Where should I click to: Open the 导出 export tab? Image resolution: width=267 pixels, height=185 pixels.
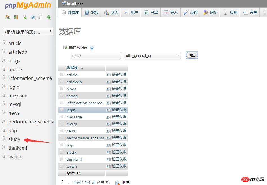[x=151, y=12]
